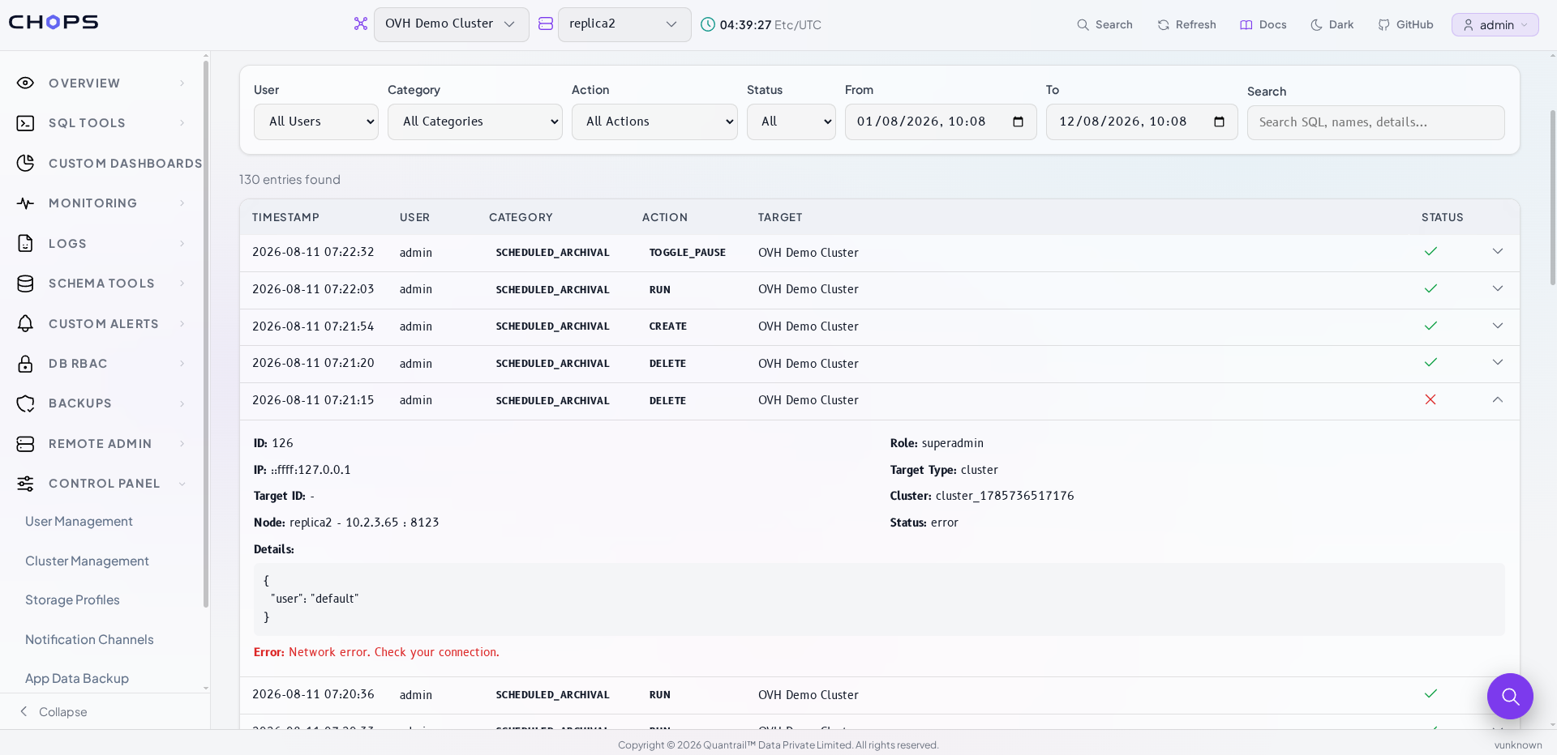
Task: Open the GitHub link
Action: [x=1405, y=24]
